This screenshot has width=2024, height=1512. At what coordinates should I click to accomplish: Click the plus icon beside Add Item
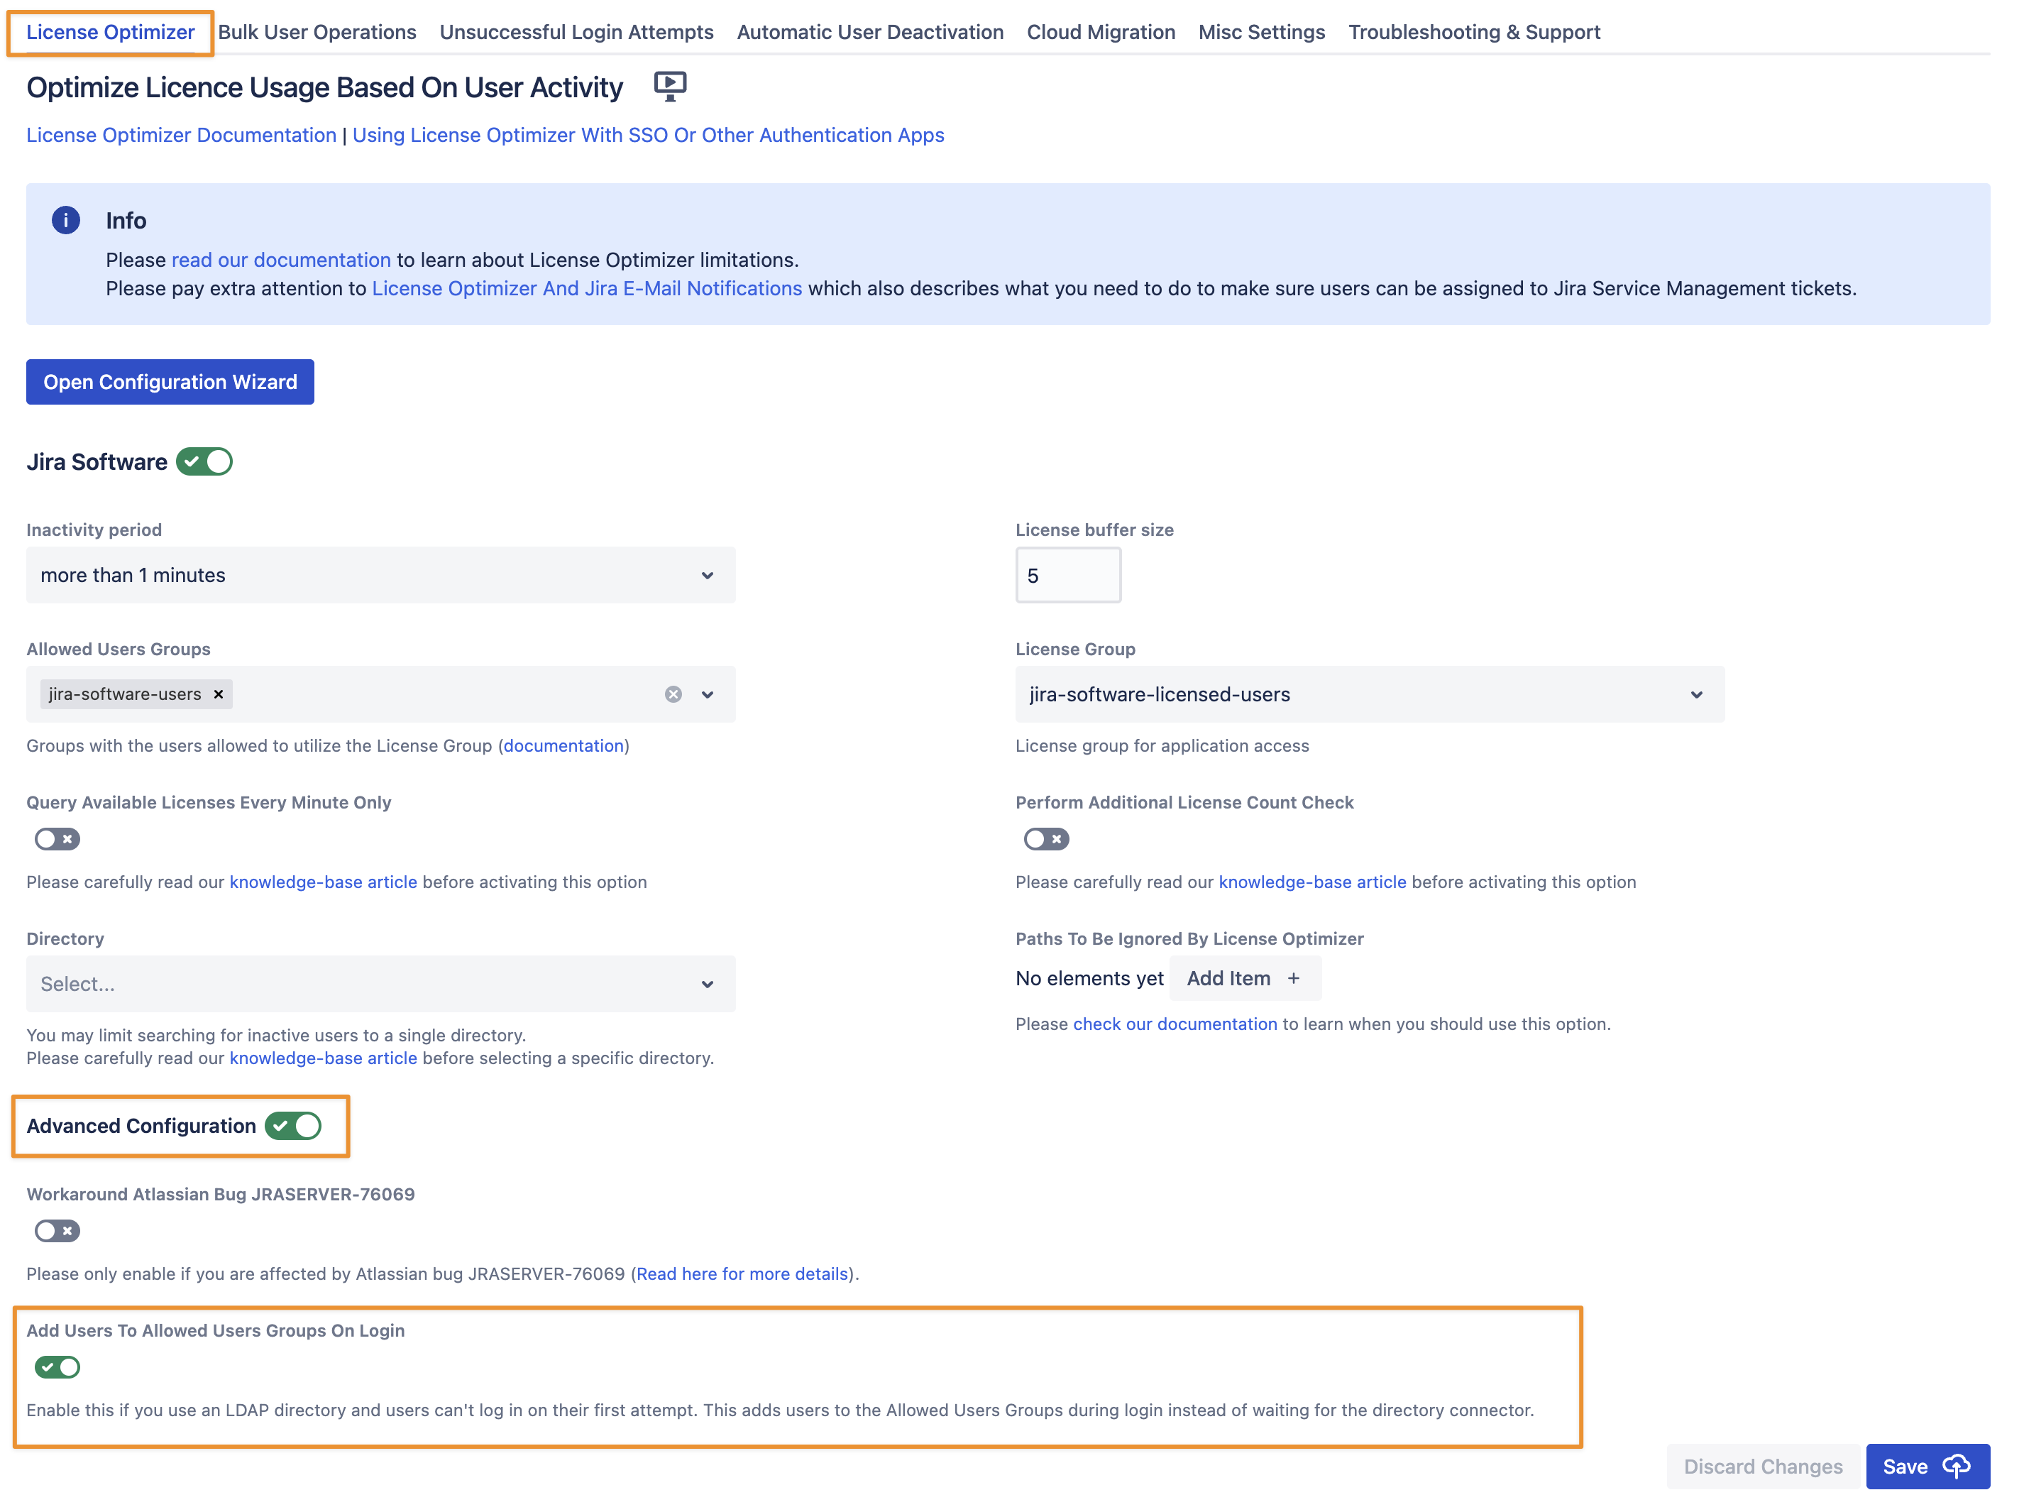[1294, 980]
